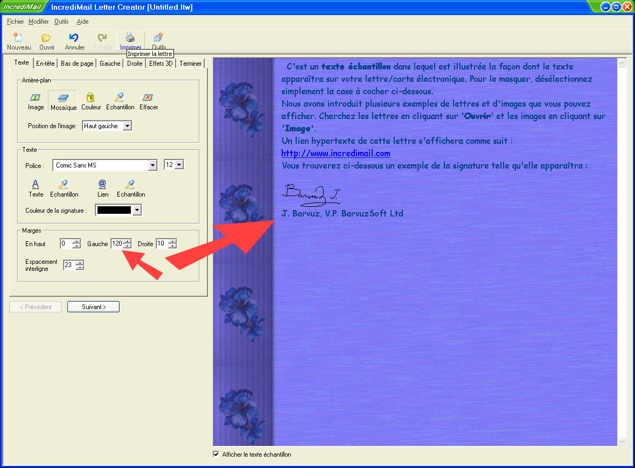Use the Arrière-plan Echantillon eyedropper
The width and height of the screenshot is (635, 468).
[x=120, y=102]
